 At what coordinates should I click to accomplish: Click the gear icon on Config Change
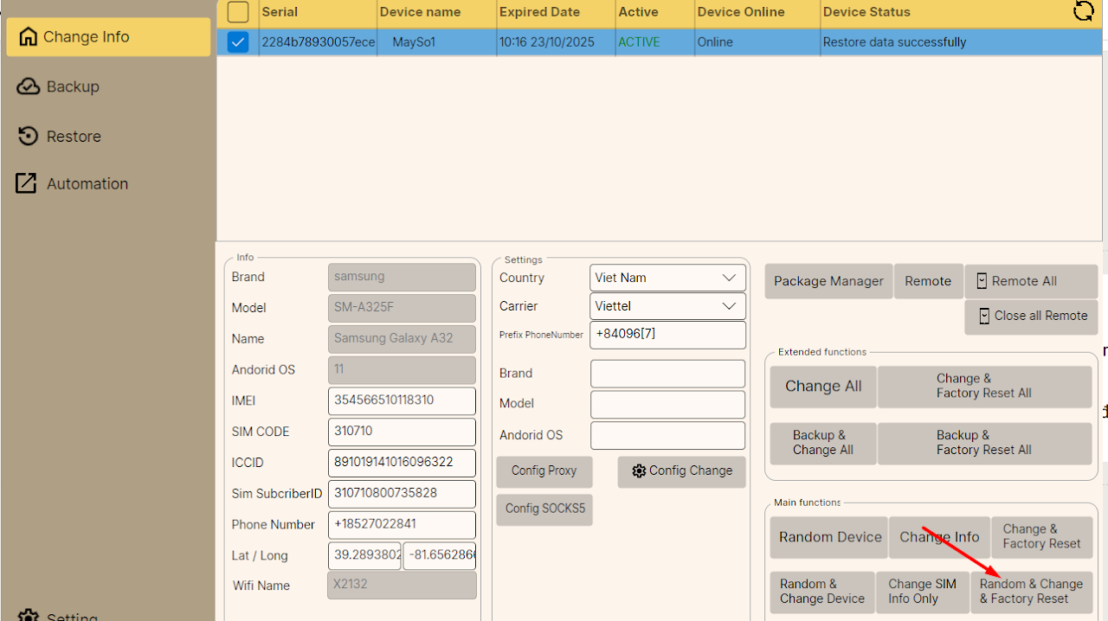(x=639, y=471)
